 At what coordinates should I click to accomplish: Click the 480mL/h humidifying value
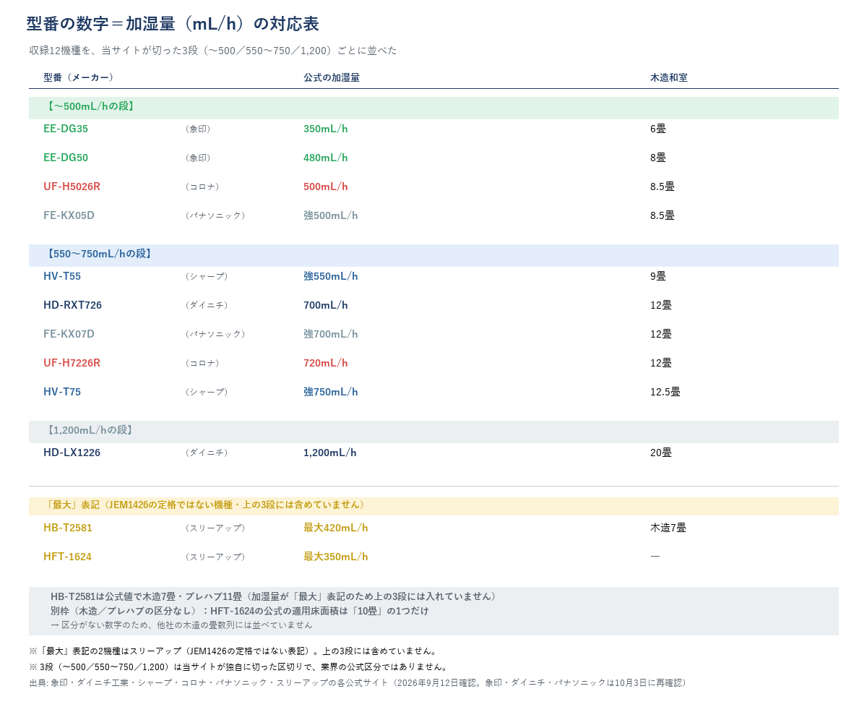[x=326, y=158]
